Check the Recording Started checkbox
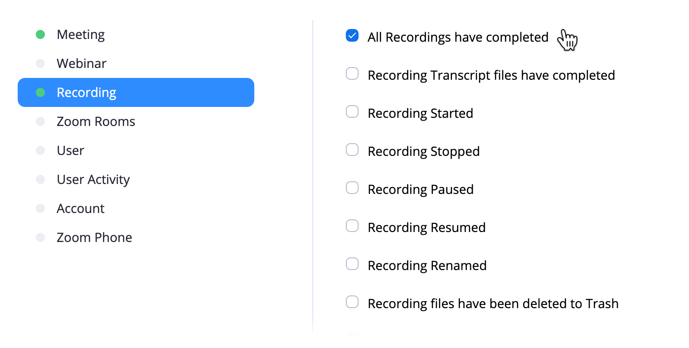Screen dimensions: 689x348 [x=352, y=111]
